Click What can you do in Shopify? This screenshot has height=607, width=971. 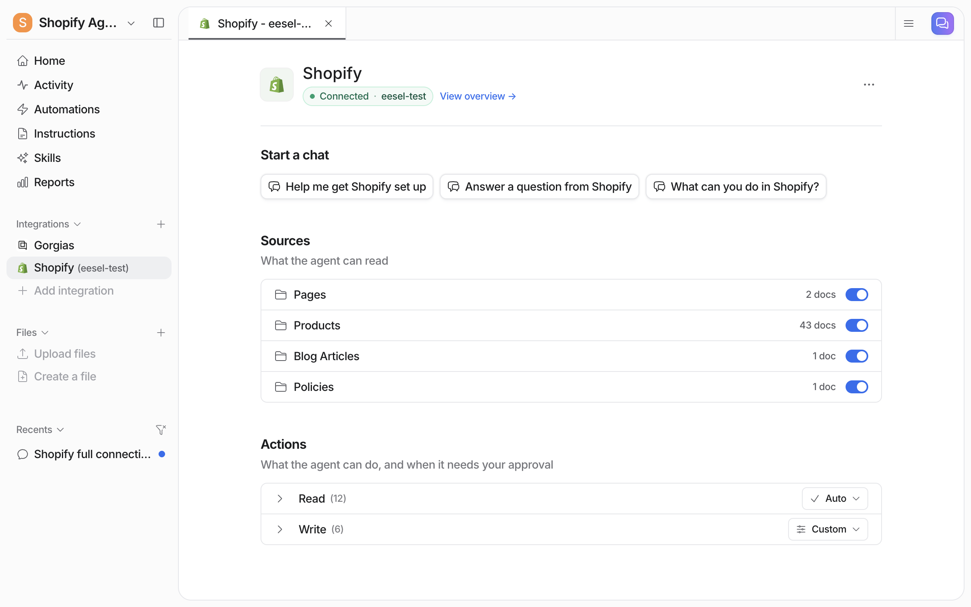(x=736, y=187)
